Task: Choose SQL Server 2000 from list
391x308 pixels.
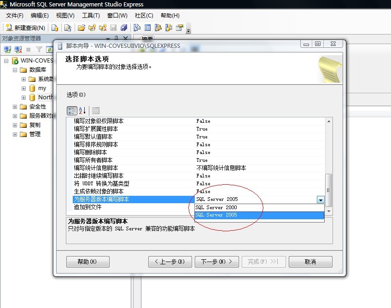Action: coord(259,207)
